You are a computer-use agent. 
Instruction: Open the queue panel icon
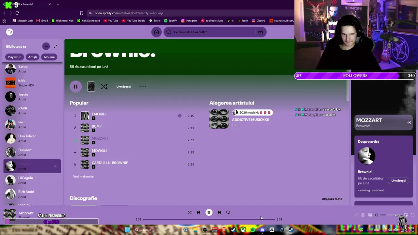[x=363, y=215]
